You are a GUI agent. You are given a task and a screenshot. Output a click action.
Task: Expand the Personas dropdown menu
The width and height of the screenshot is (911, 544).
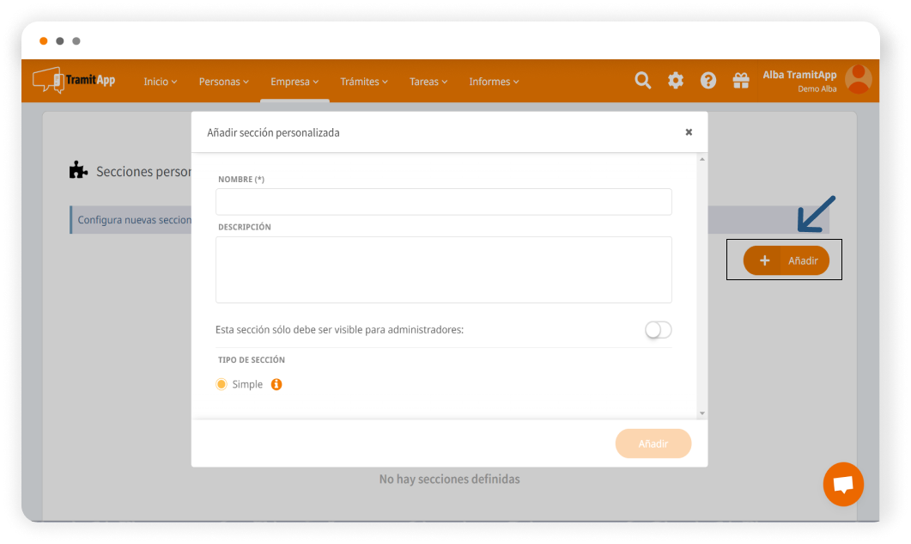tap(223, 82)
